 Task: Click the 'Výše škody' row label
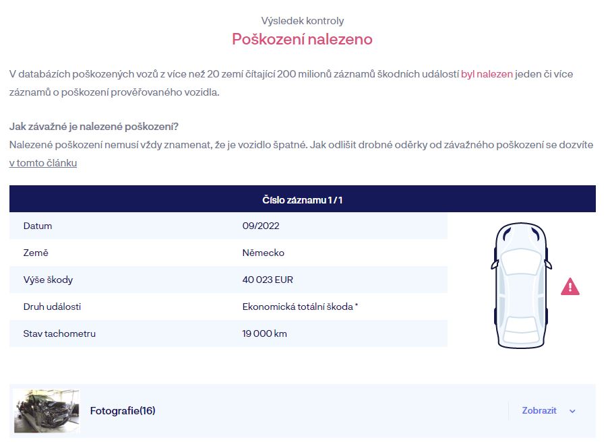pyautogui.click(x=48, y=280)
